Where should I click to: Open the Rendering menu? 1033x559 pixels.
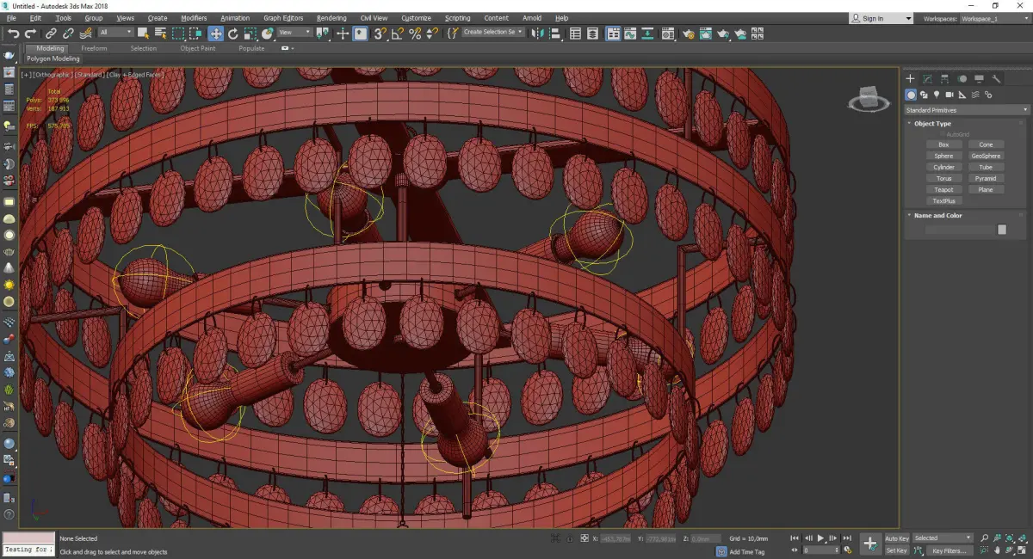pos(331,18)
